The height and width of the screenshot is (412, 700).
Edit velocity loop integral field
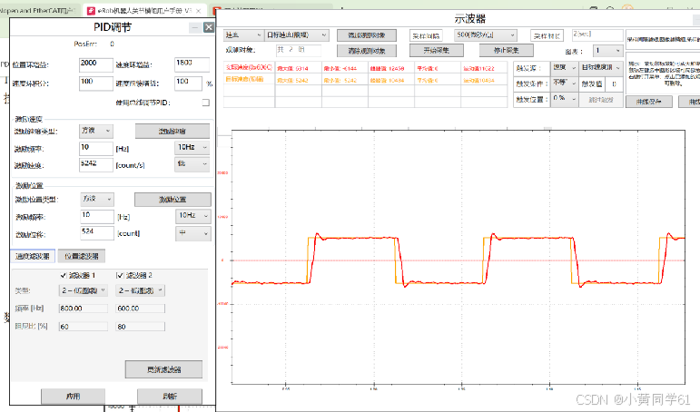[x=96, y=83]
